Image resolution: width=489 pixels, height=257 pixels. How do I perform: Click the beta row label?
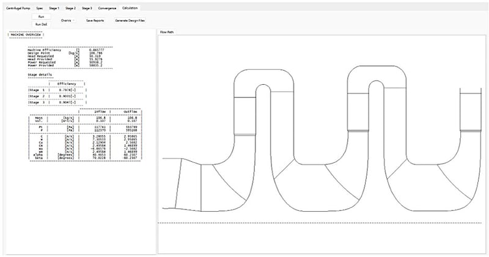coord(38,158)
